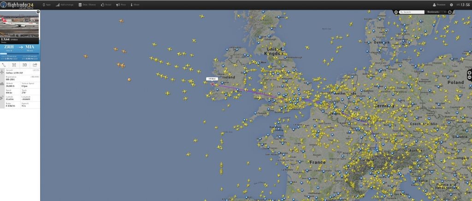Open the 3D view

coord(25,65)
